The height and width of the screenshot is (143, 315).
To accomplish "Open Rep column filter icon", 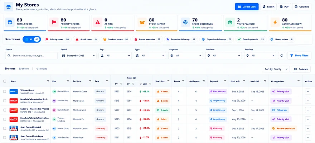I will (x=68, y=81).
